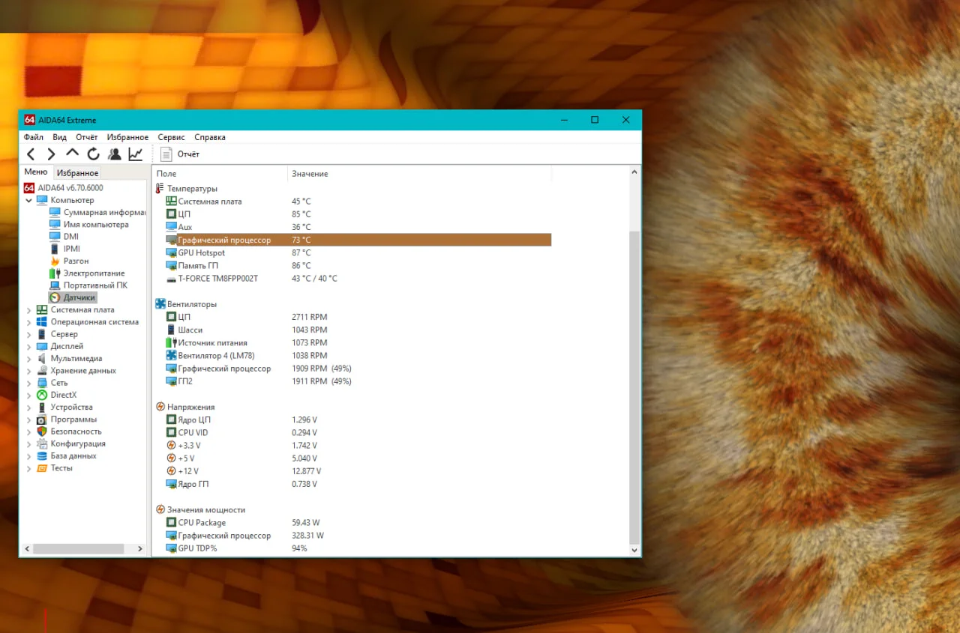Expand the Системная плата node
The width and height of the screenshot is (960, 633).
(x=29, y=310)
